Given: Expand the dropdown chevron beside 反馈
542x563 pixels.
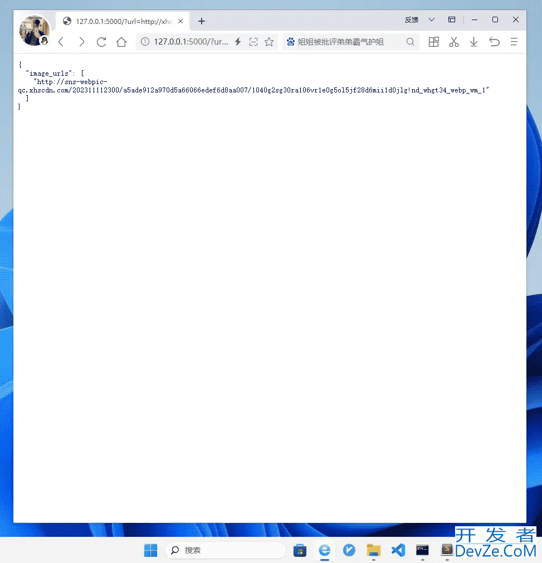Looking at the screenshot, I should pos(432,19).
